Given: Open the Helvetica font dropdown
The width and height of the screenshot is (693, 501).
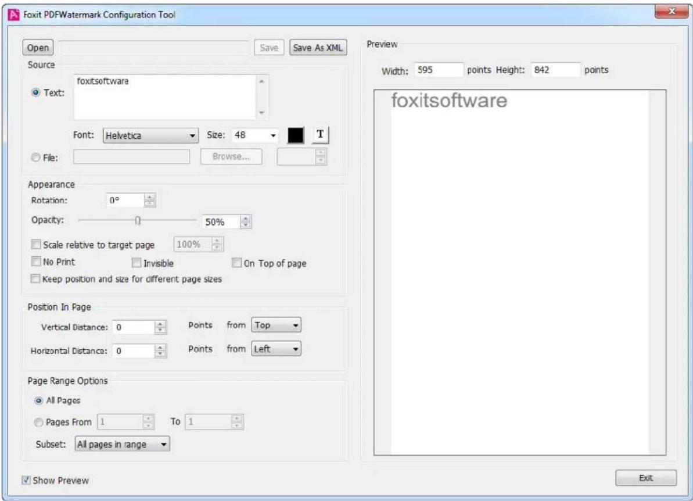Looking at the screenshot, I should (150, 135).
